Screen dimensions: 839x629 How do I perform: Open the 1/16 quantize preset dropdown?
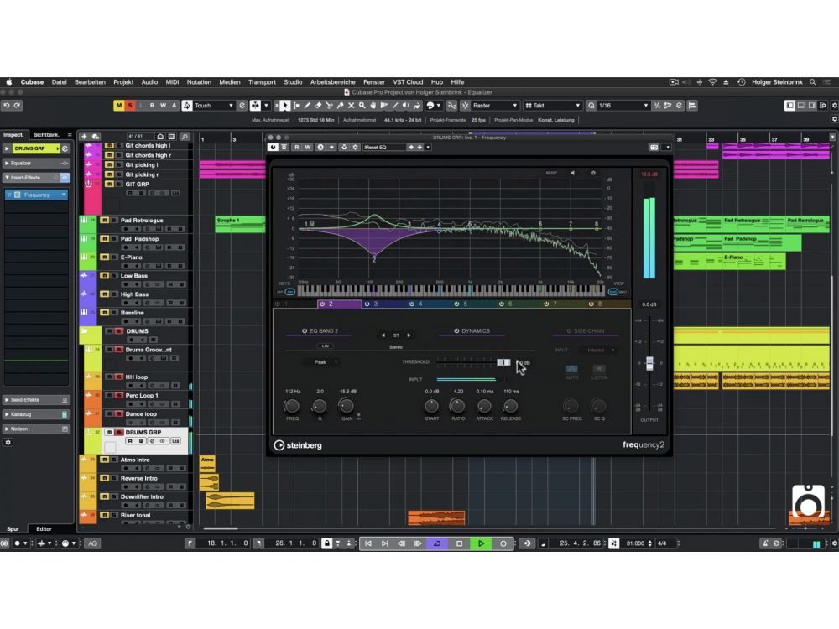(x=623, y=106)
